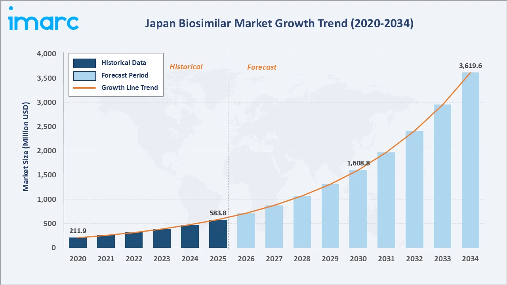Click the '2032' x-axis label
The height and width of the screenshot is (285, 507).
click(414, 259)
